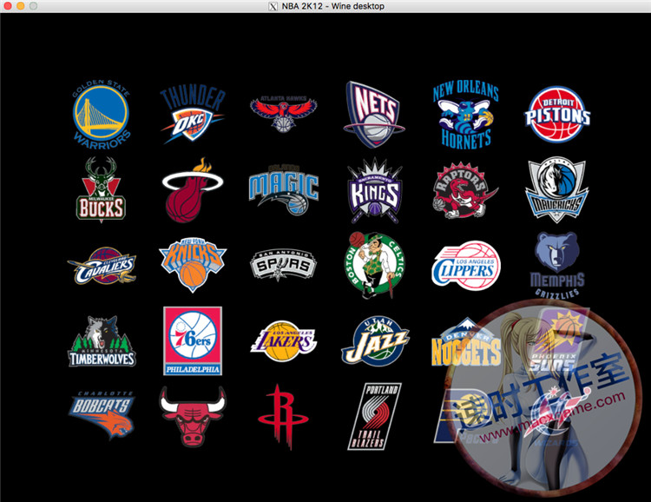Close the NBA 2K12 Wine desktop window
Image resolution: width=651 pixels, height=502 pixels.
click(8, 6)
